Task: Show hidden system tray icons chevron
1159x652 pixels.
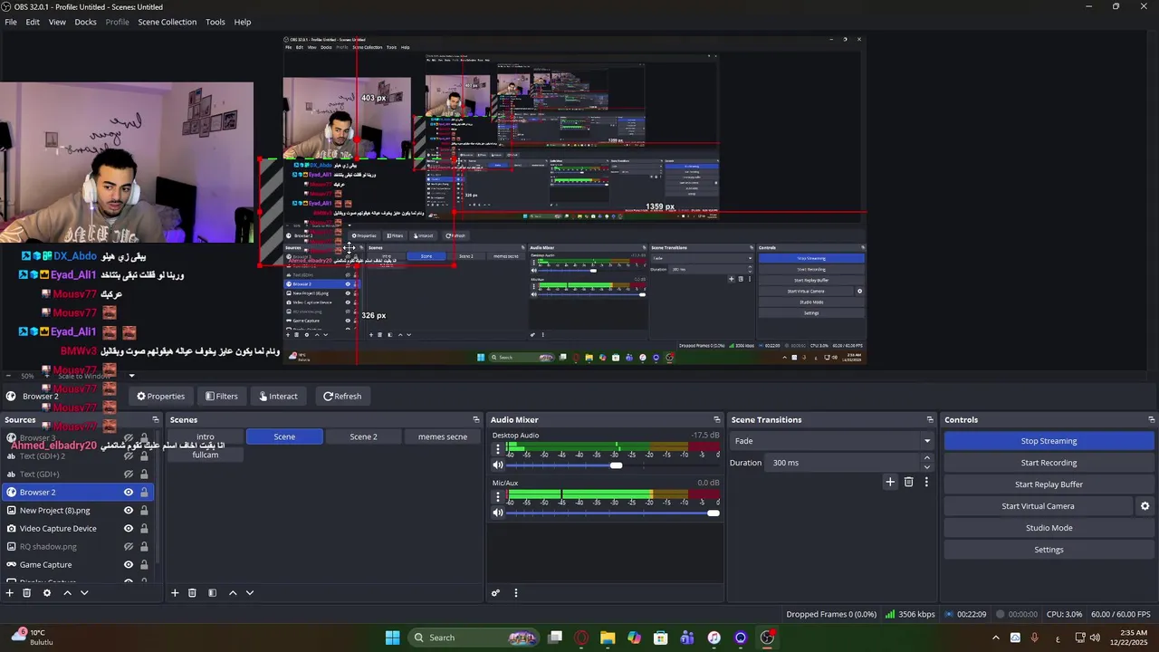Action: coord(995,638)
